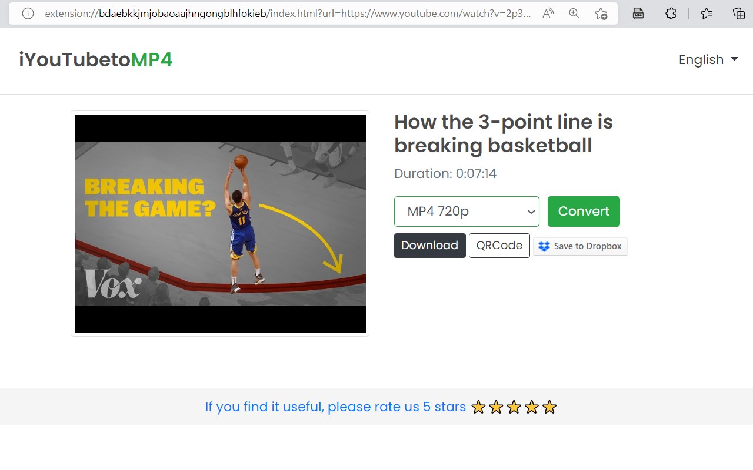The image size is (753, 470).
Task: Click the fifth rating star
Action: [x=549, y=407]
